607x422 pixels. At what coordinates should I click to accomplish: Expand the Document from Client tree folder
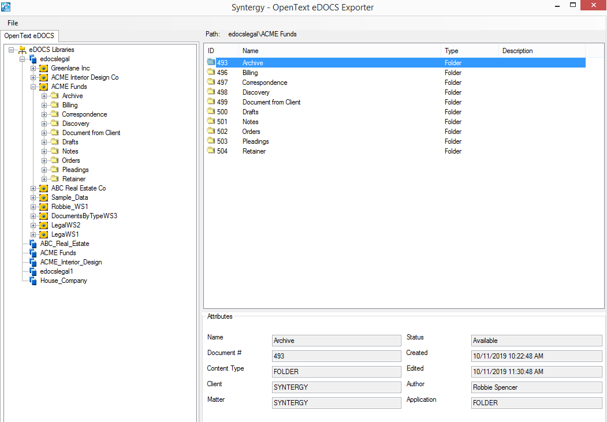pyautogui.click(x=44, y=133)
